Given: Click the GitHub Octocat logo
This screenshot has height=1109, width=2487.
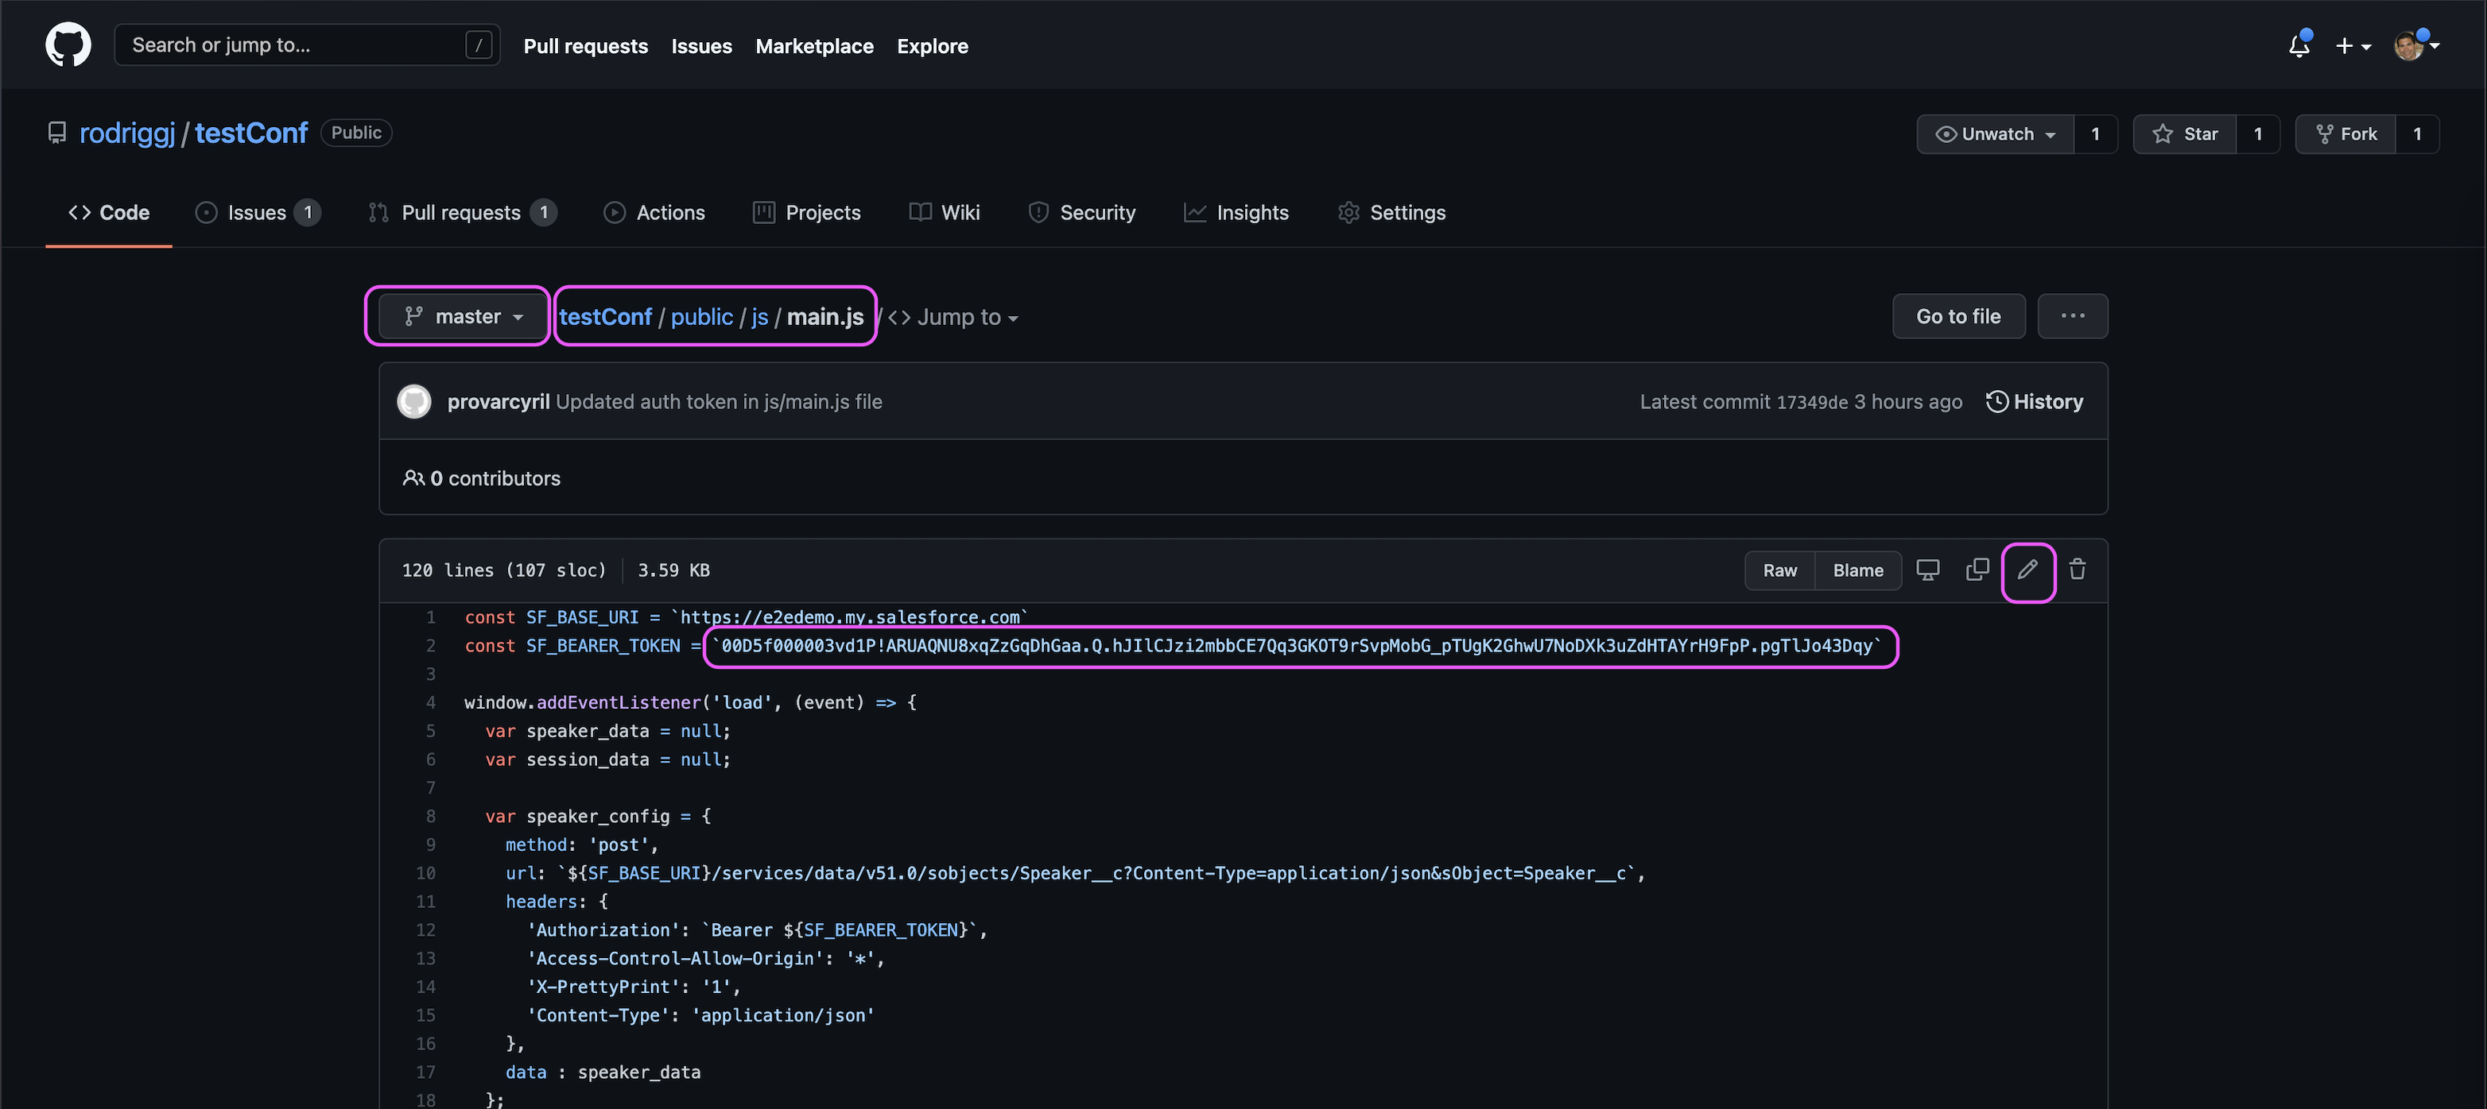Looking at the screenshot, I should [68, 45].
